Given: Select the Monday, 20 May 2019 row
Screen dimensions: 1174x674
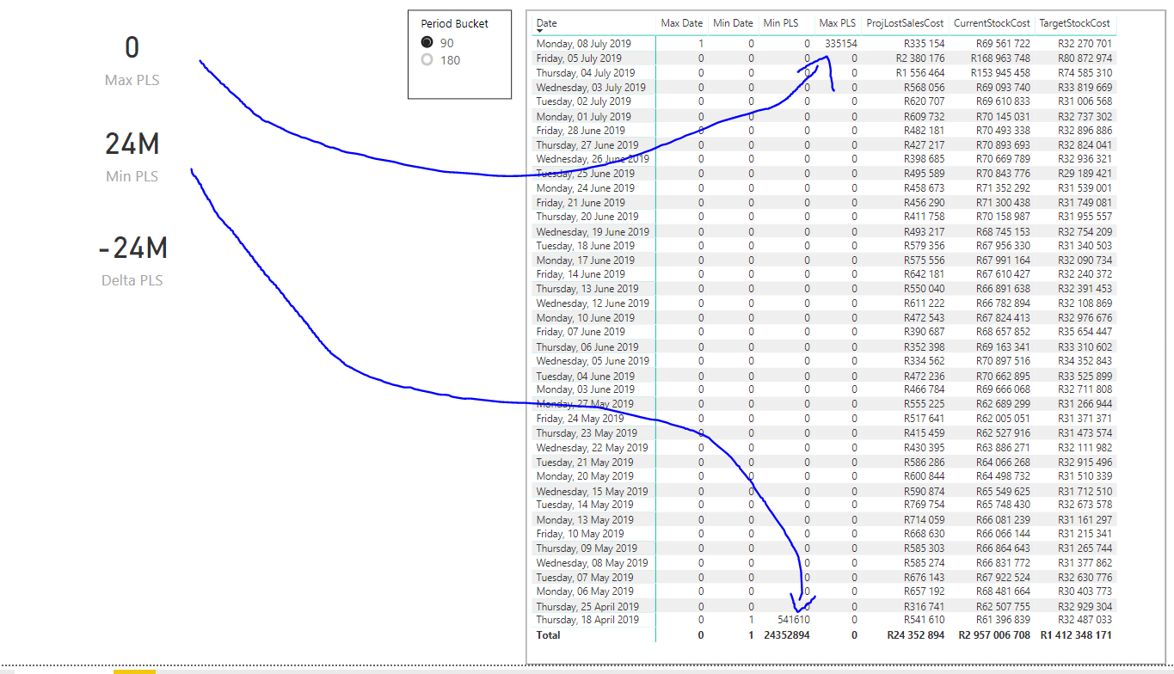Looking at the screenshot, I should point(824,476).
